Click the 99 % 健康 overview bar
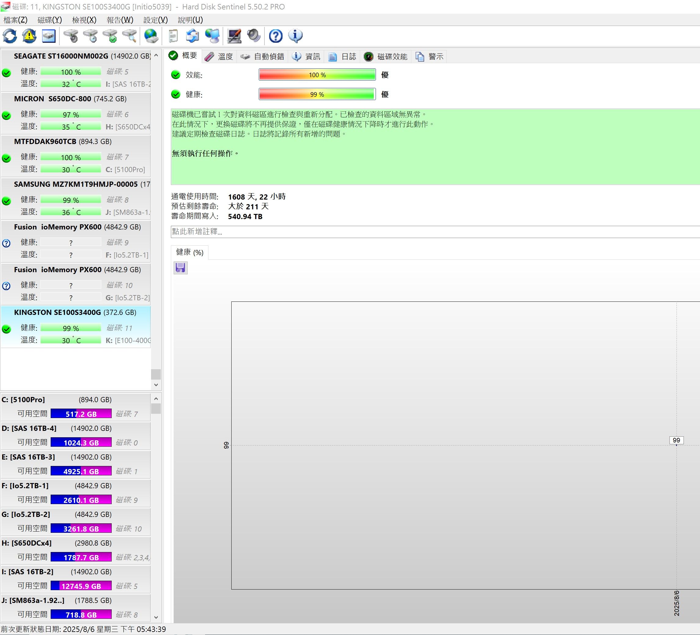700x635 pixels. [x=317, y=94]
